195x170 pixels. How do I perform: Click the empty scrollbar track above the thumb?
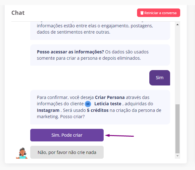(177, 65)
